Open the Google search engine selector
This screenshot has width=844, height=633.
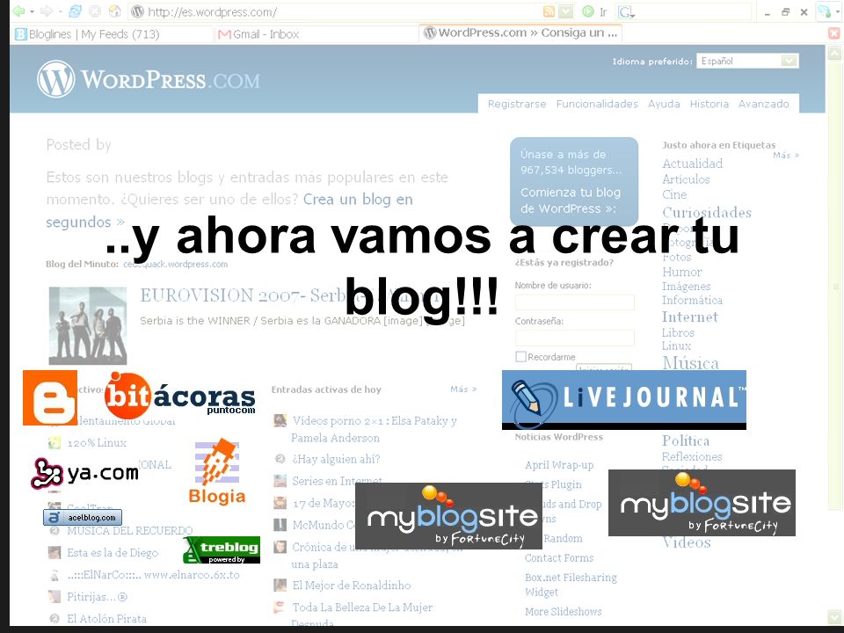click(x=626, y=11)
